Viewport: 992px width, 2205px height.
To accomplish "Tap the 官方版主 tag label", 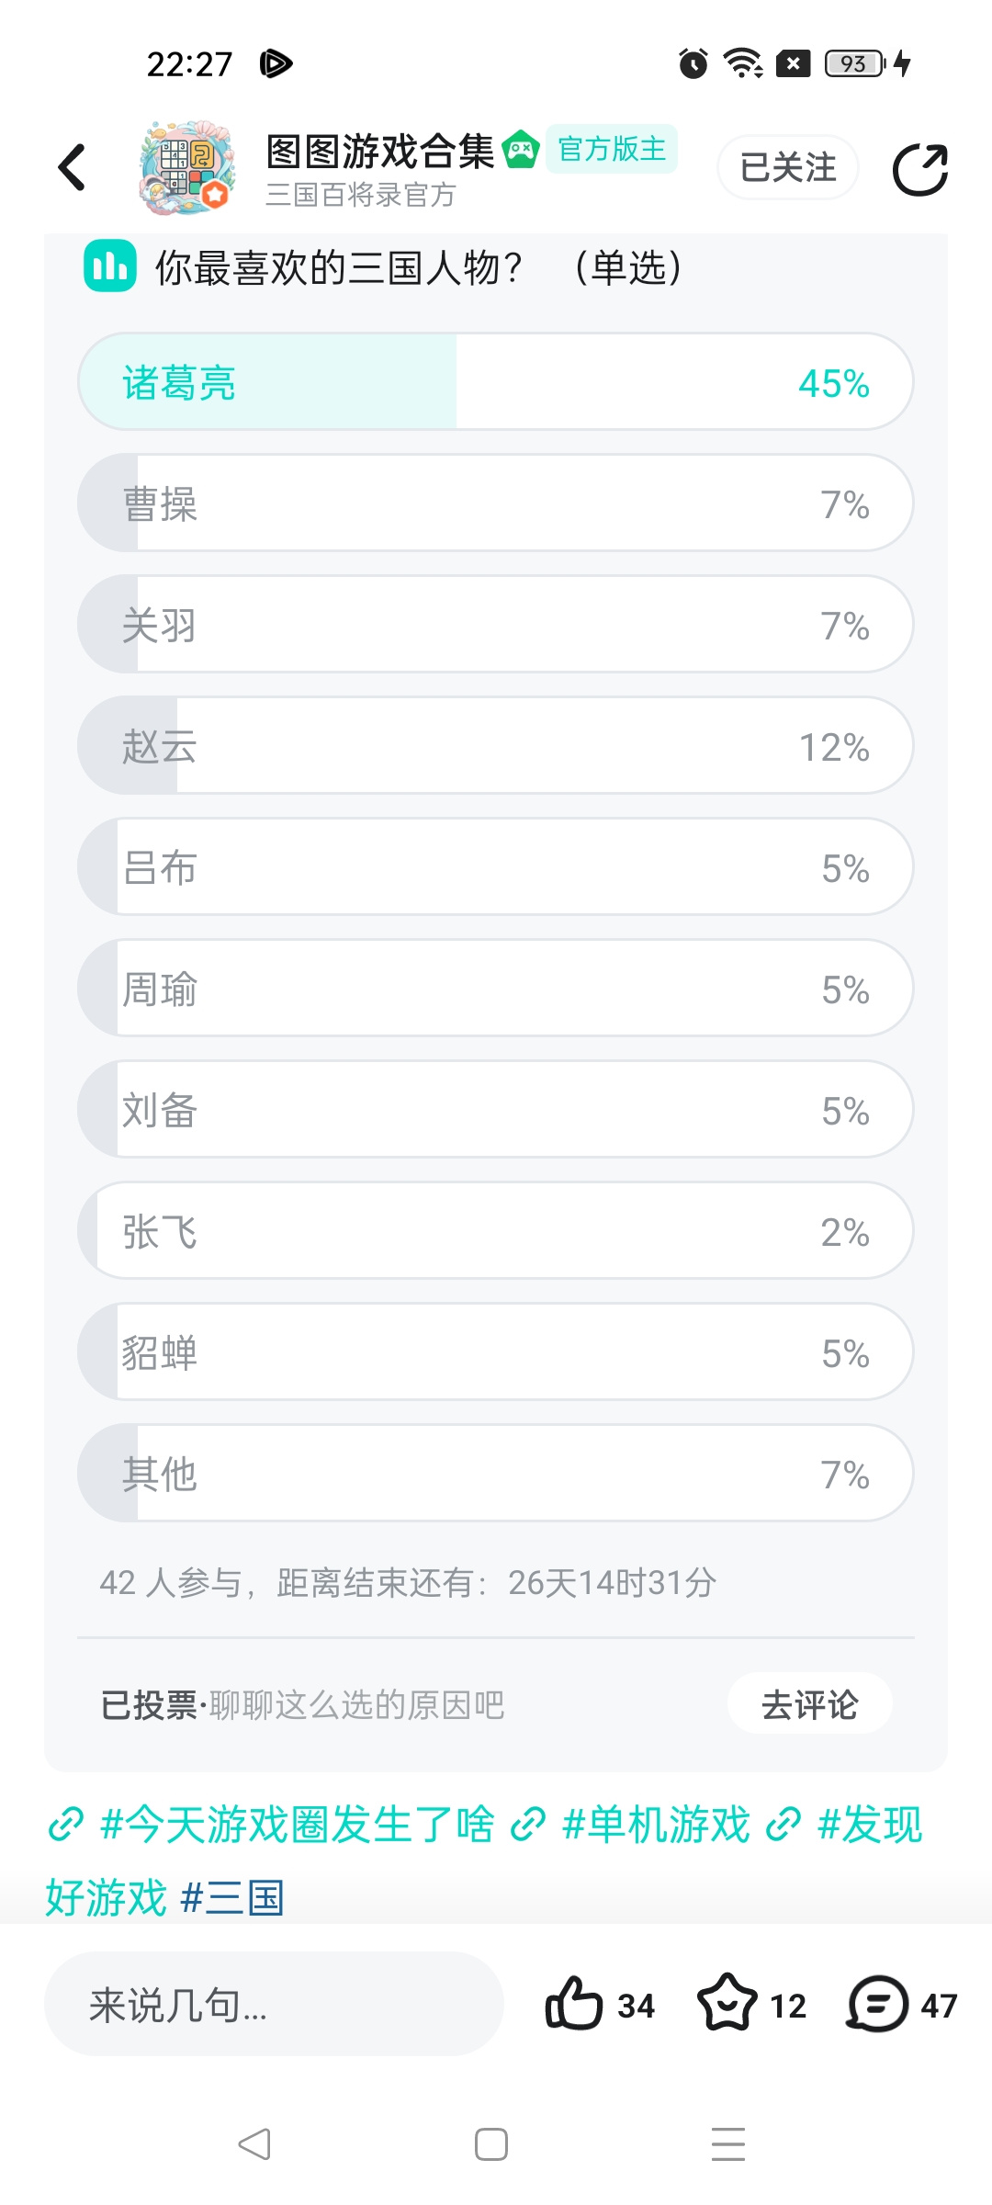I will point(612,149).
